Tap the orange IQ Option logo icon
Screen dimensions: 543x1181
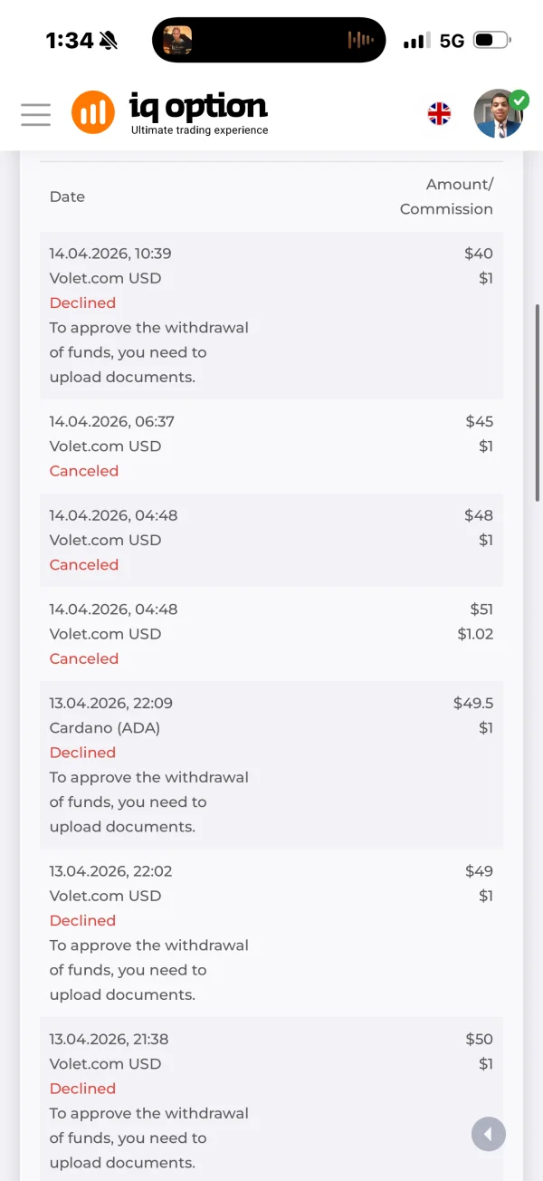pos(93,112)
